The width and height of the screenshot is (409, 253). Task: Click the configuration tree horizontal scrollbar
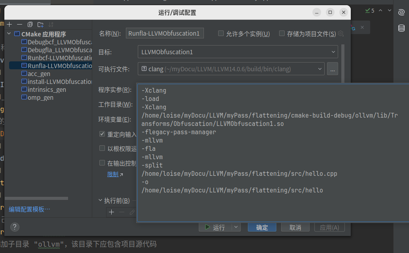[36, 198]
